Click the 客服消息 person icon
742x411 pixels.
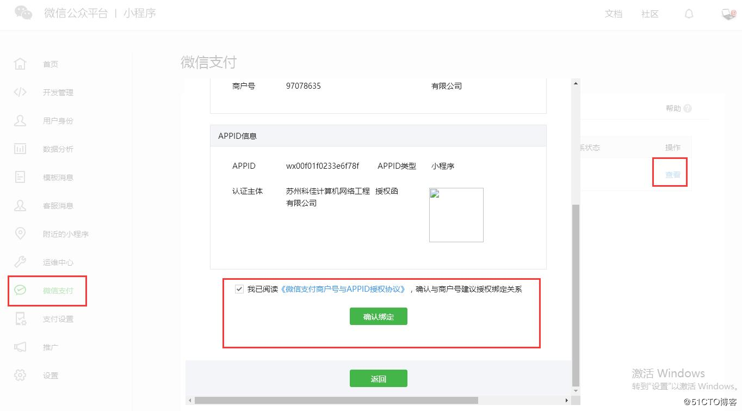[x=20, y=205]
